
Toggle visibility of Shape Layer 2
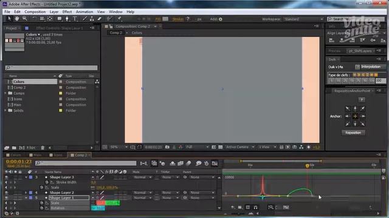(7, 193)
